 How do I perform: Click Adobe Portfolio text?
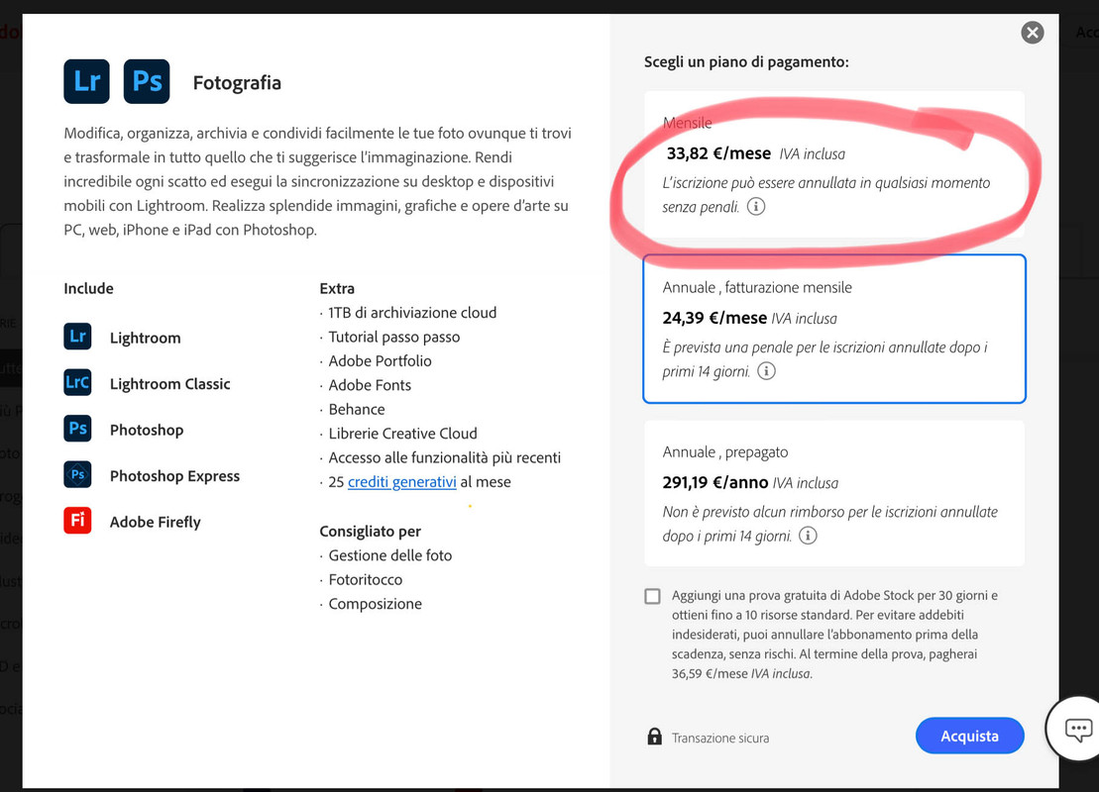[x=380, y=360]
